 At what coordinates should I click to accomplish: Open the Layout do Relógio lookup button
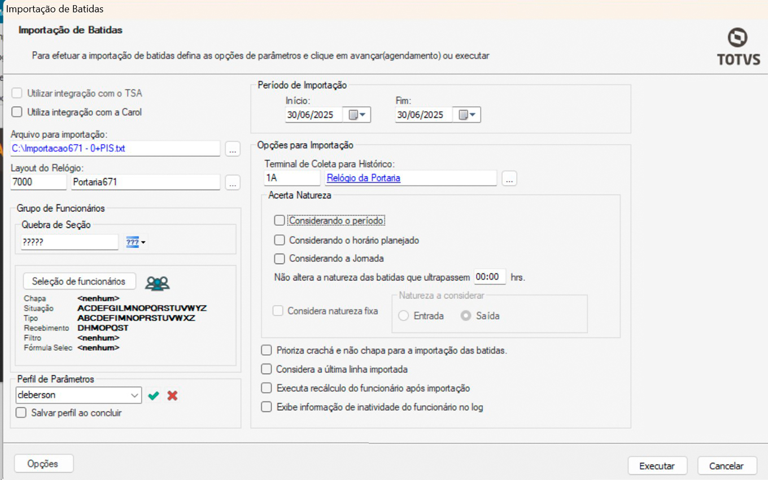pos(232,183)
